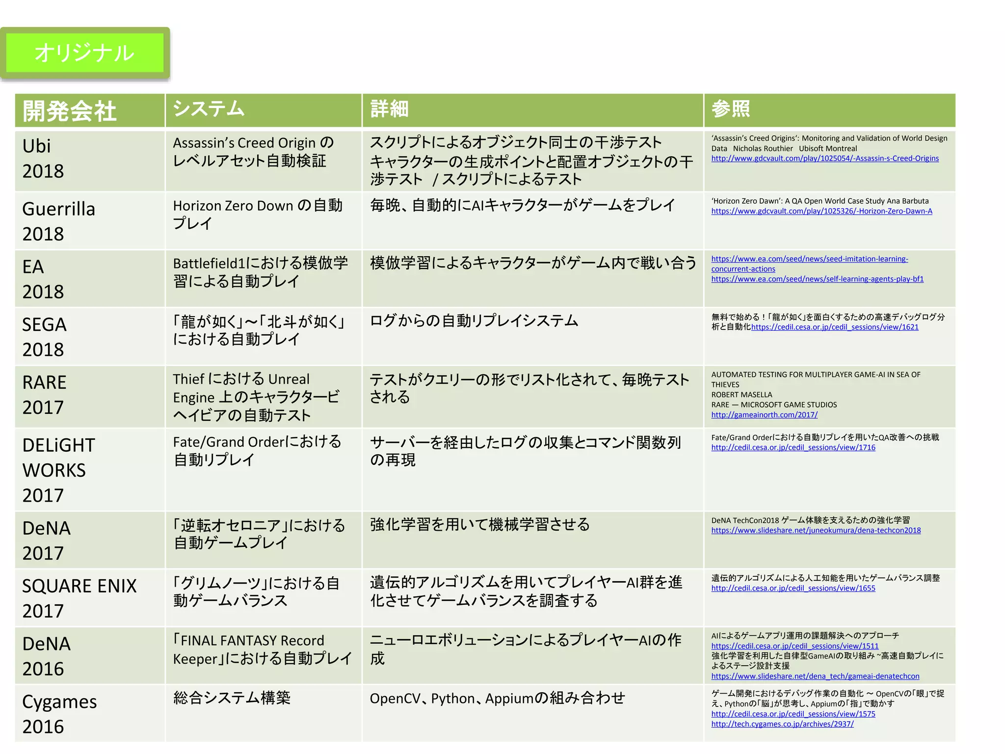The width and height of the screenshot is (1005, 754).
Task: Click the AUTOMATED TESTING FOR MULTIPLAYER GAME-AI title
Action: point(816,379)
